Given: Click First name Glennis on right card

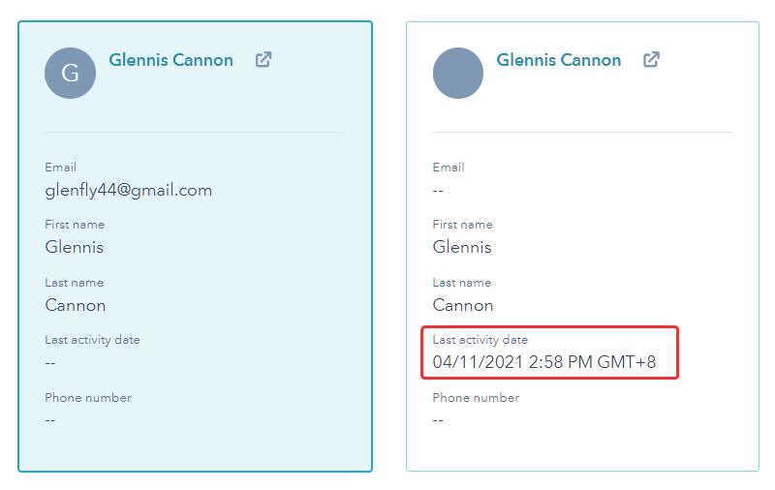Looking at the screenshot, I should click(462, 247).
